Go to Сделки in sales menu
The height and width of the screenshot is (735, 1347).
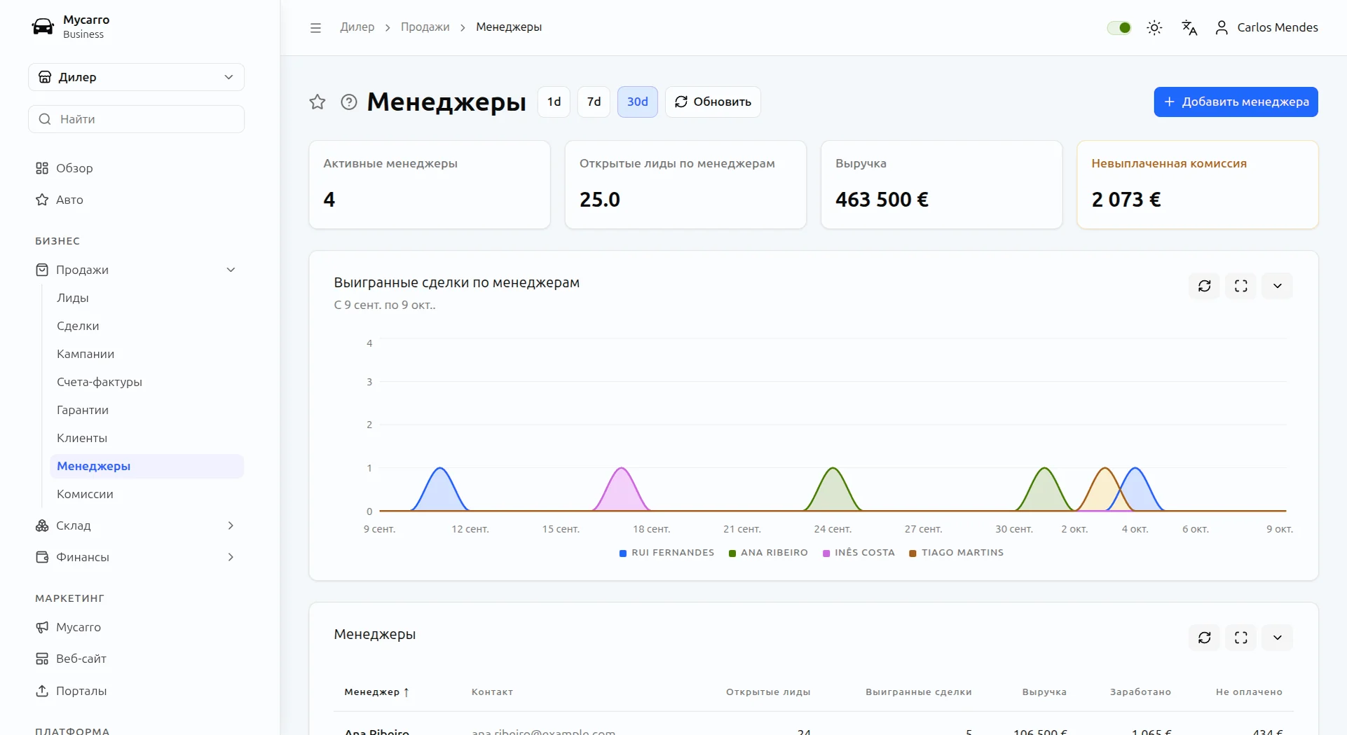point(146,326)
